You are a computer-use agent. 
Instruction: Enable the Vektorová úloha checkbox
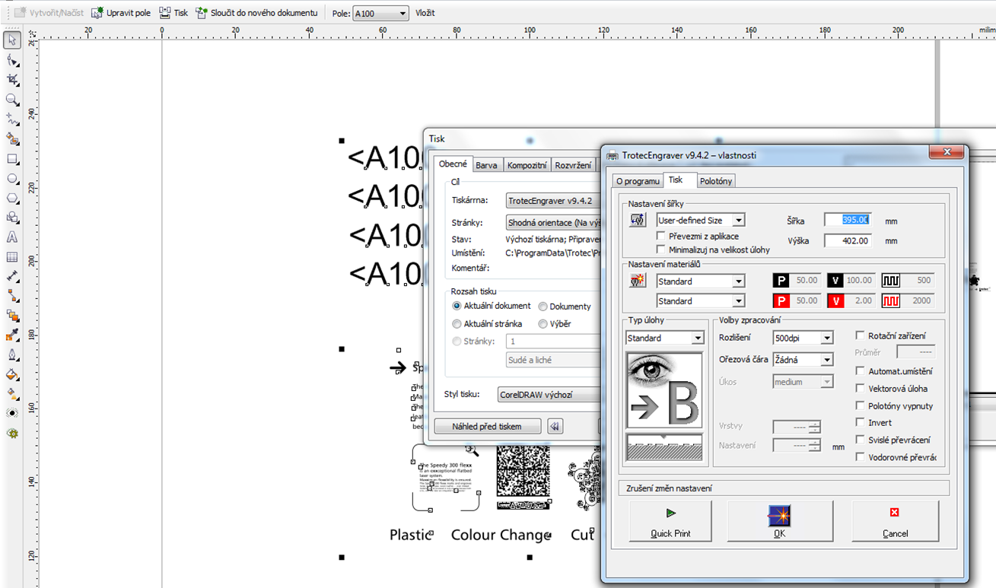point(860,389)
